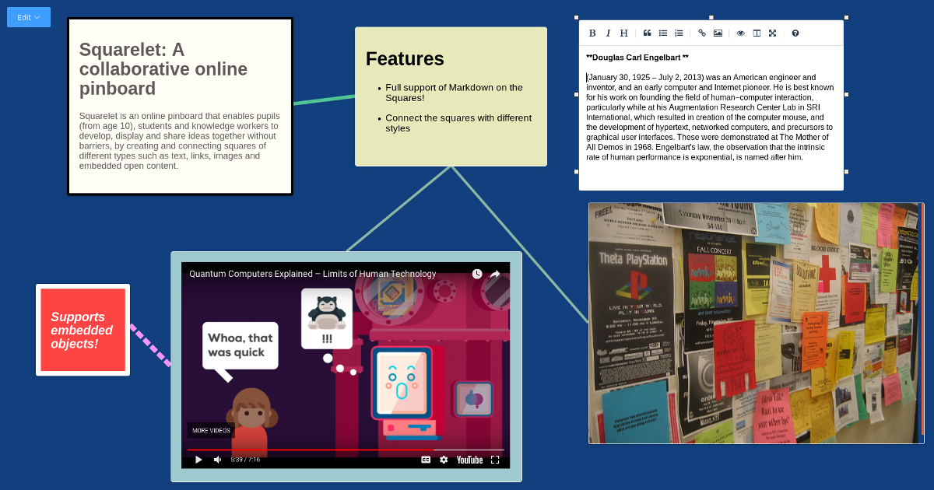Toggle fullscreen editor mode

(x=772, y=33)
